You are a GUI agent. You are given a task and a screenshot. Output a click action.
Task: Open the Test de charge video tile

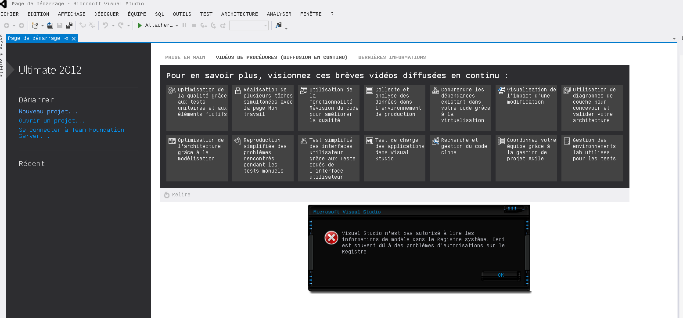click(x=395, y=158)
